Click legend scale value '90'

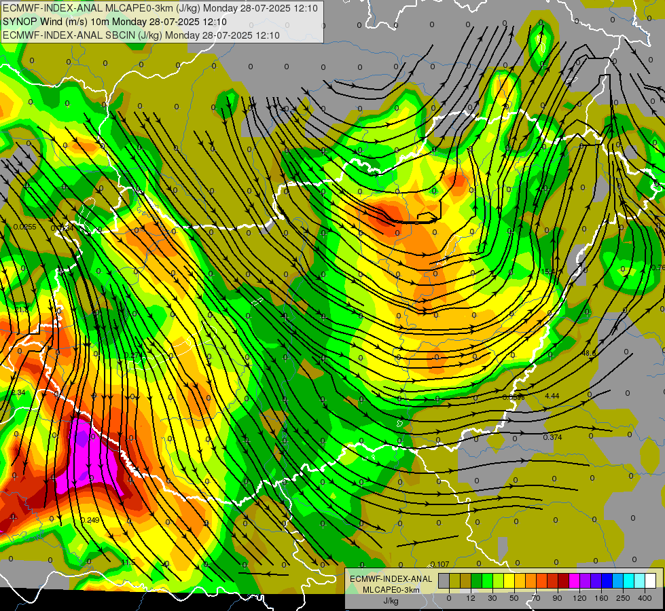coord(557,598)
